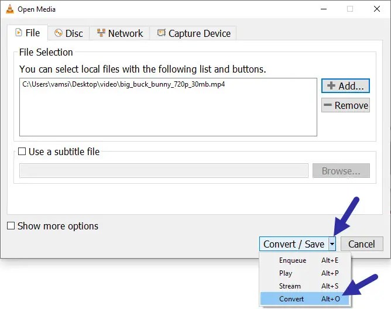The height and width of the screenshot is (309, 391).
Task: Choose Stream from the dropdown menu
Action: pyautogui.click(x=306, y=286)
